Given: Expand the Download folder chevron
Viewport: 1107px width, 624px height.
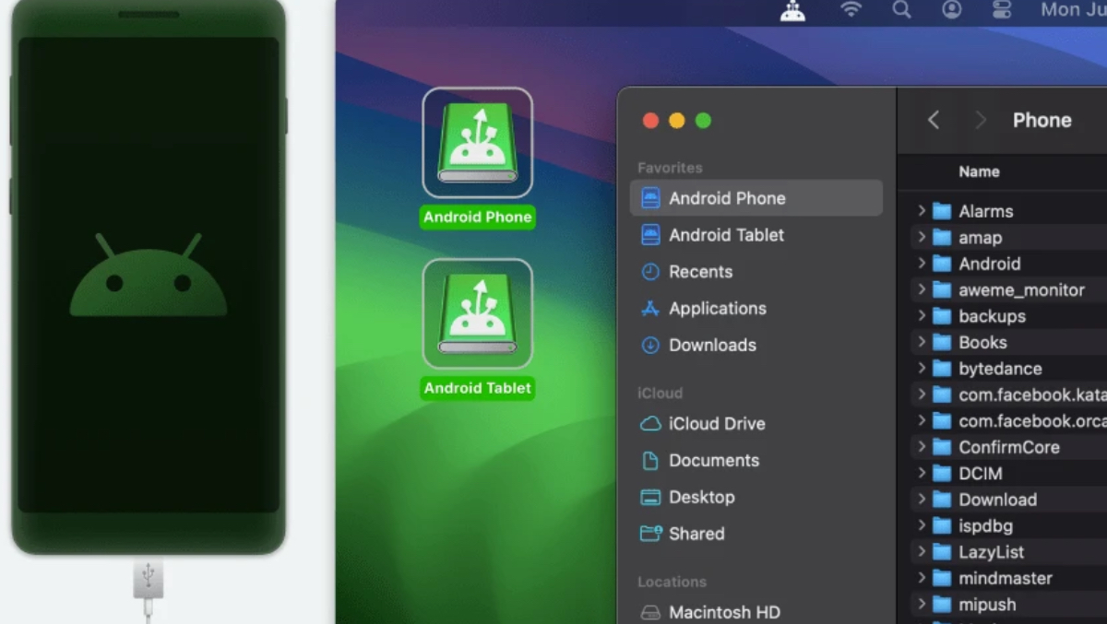Looking at the screenshot, I should tap(921, 500).
